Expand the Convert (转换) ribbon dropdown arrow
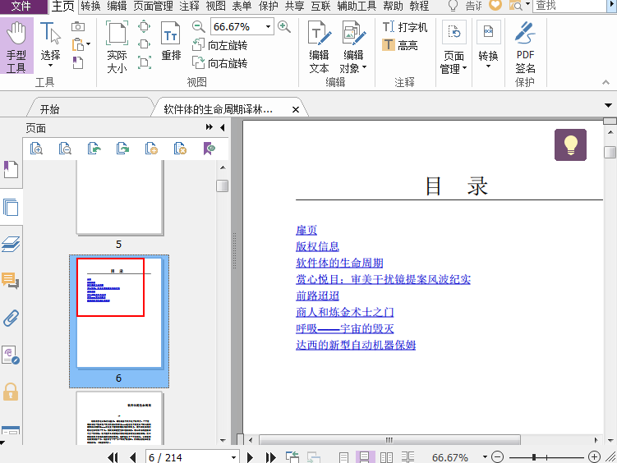 pyautogui.click(x=488, y=66)
